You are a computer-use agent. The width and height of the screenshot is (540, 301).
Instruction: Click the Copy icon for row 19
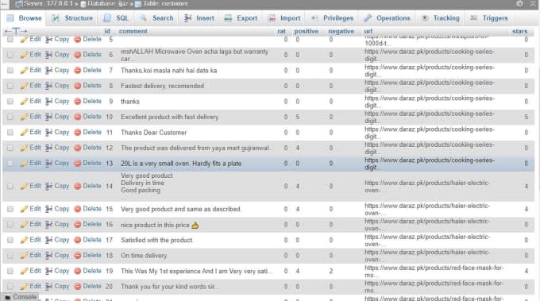(x=49, y=271)
